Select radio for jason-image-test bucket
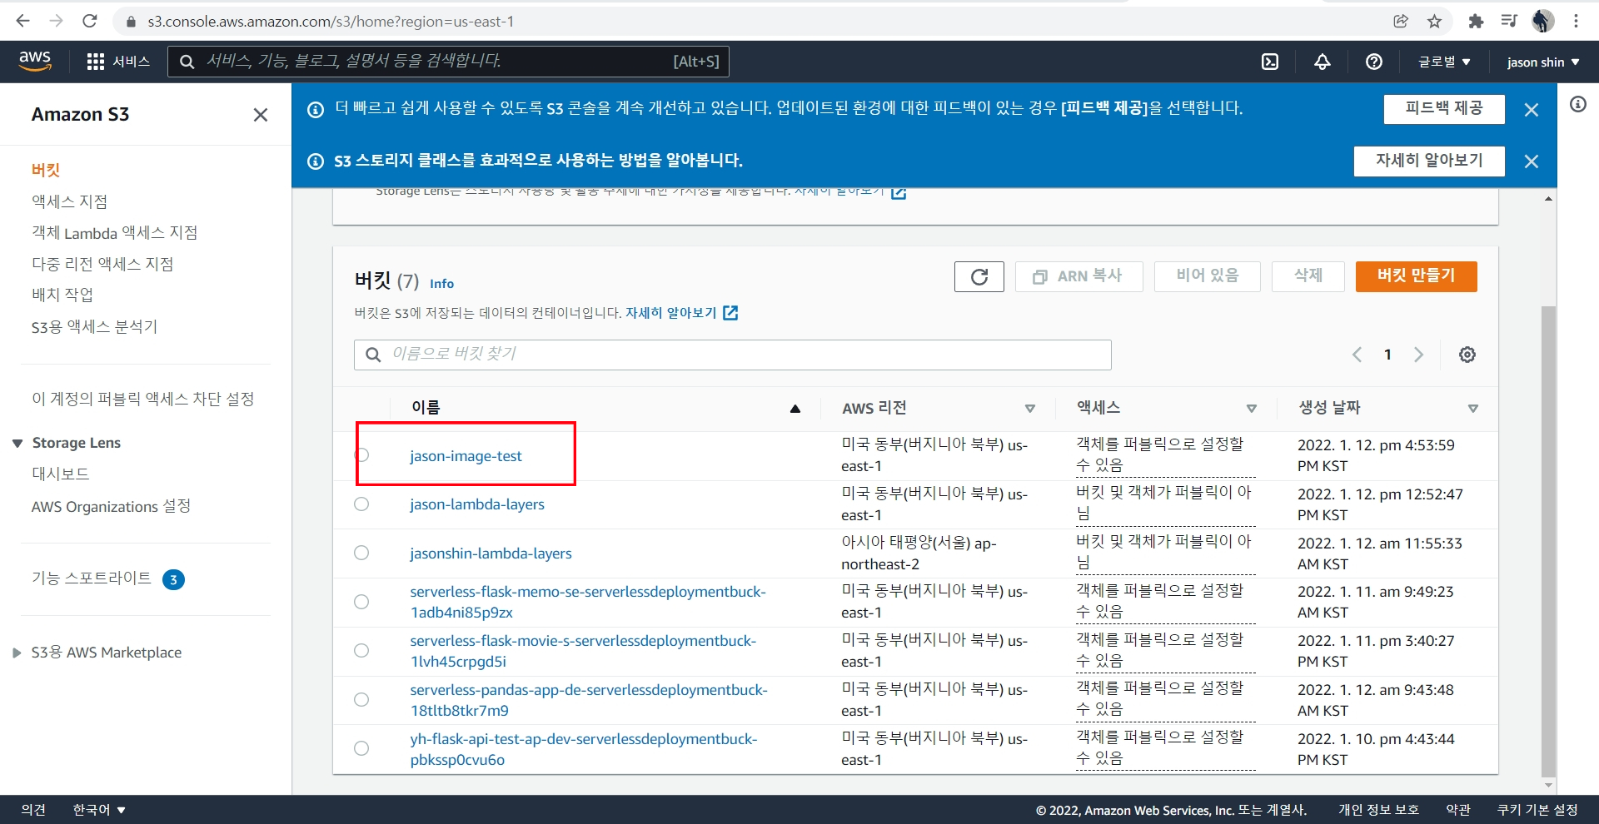Viewport: 1599px width, 824px height. click(361, 454)
